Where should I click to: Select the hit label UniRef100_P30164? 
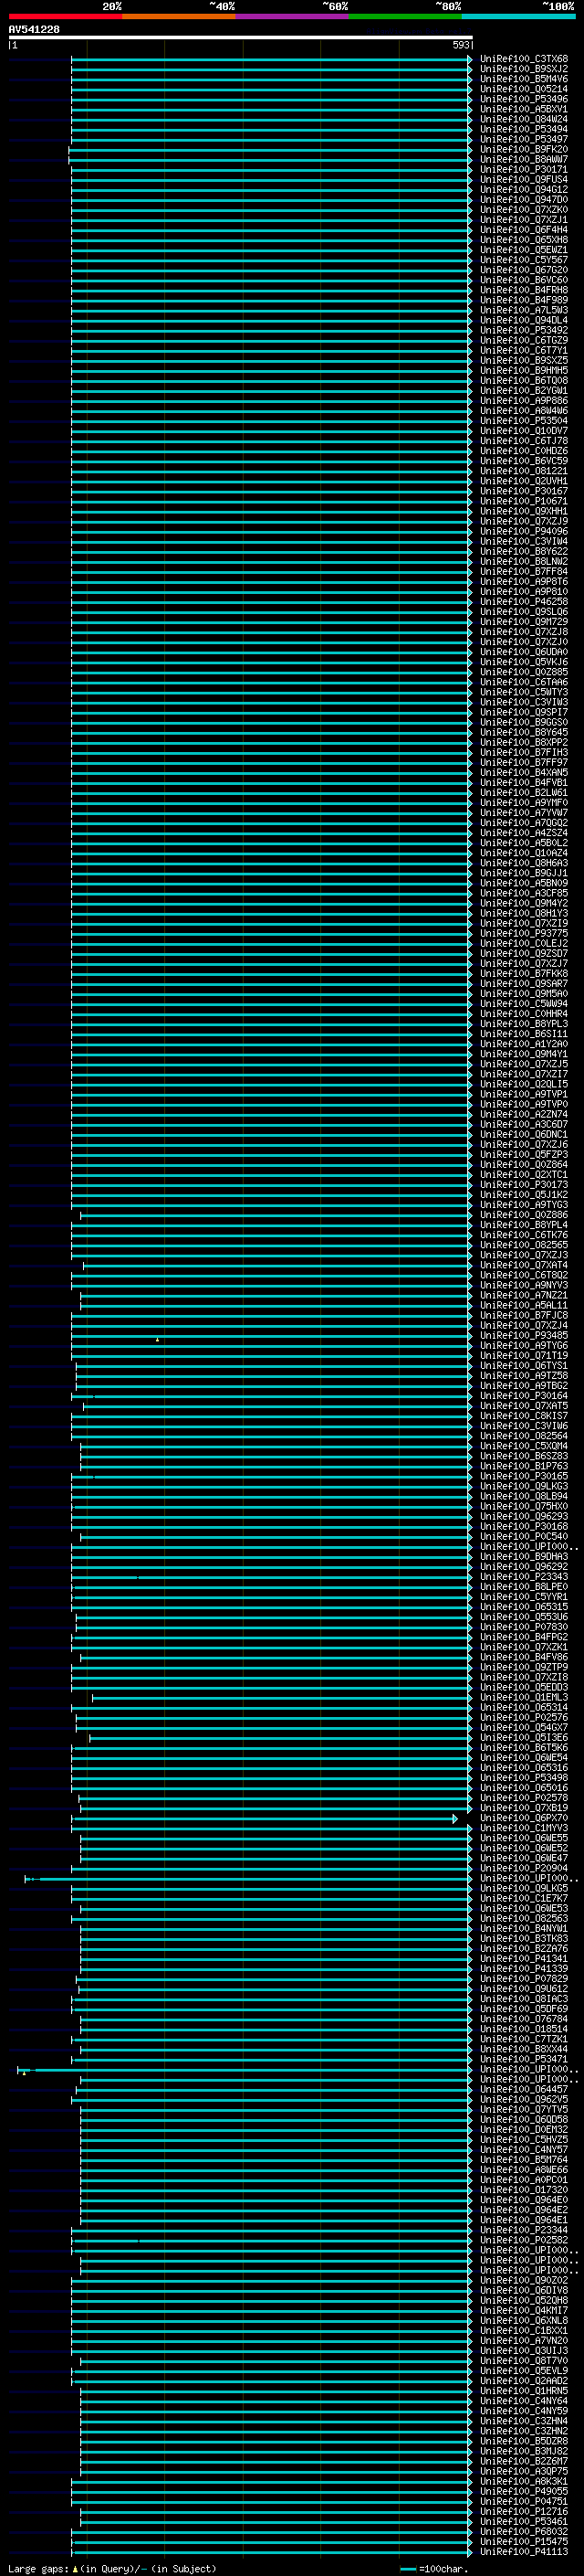tap(524, 1396)
